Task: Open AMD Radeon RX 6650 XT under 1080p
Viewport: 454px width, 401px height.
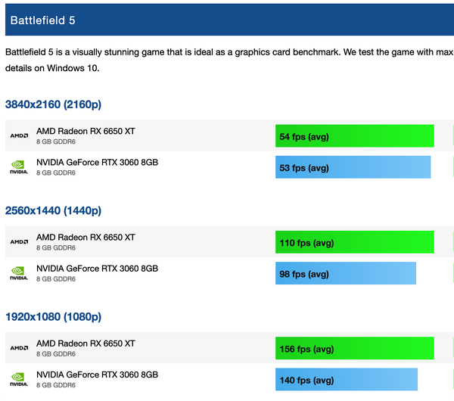Action: click(x=86, y=343)
